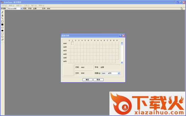
Task: Confirm with the 确定 button
Action: click(87, 80)
